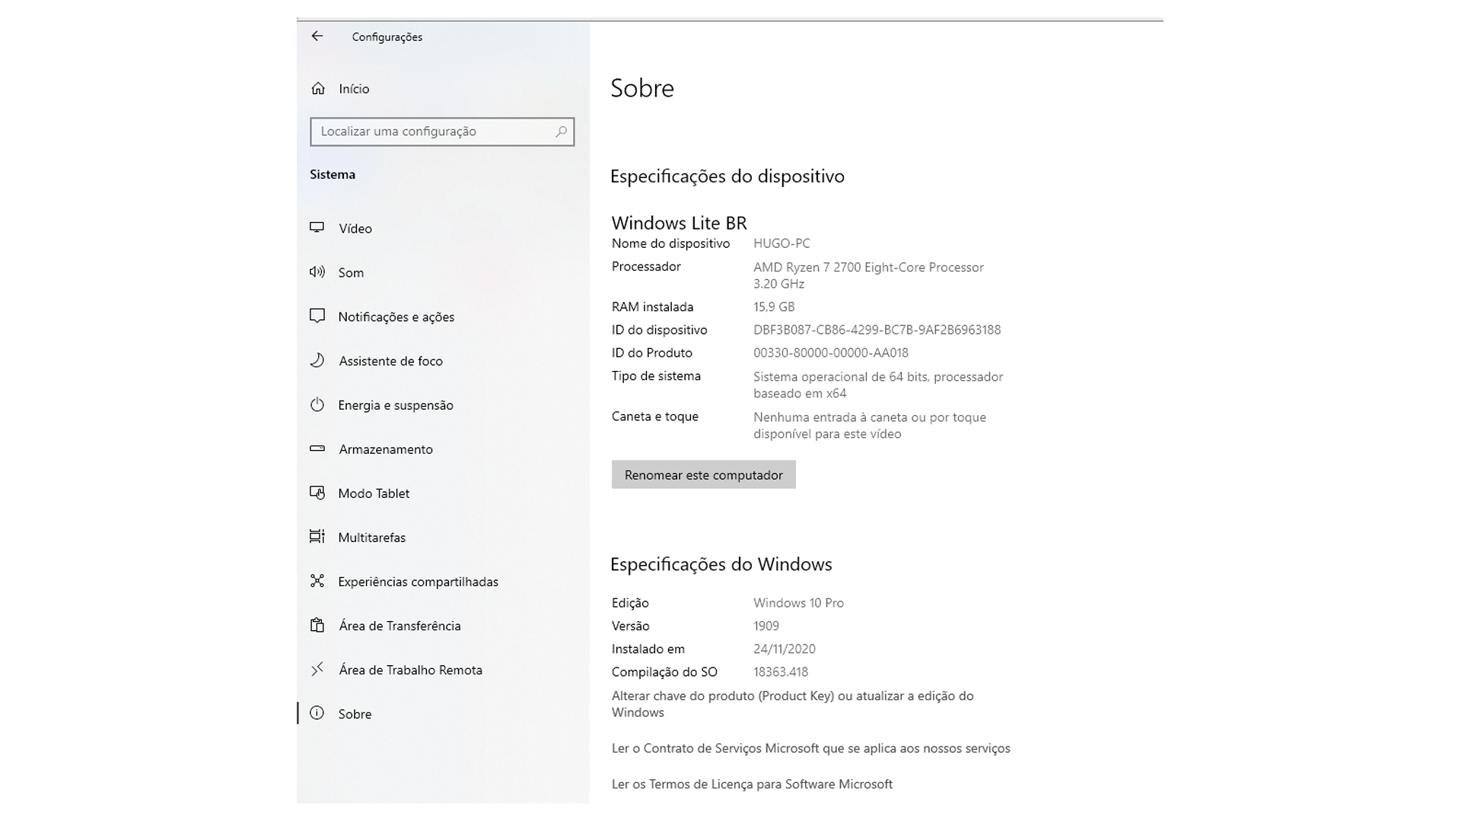Click the AMD Ryzen 7 2700 processor text
This screenshot has height=821, width=1461.
(x=868, y=275)
